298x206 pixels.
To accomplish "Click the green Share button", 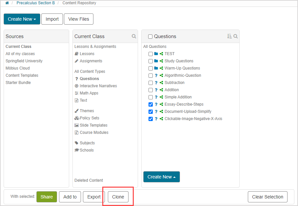I will tap(47, 197).
